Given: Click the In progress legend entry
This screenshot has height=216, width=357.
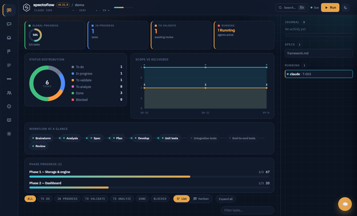Looking at the screenshot, I should [x=97, y=74].
